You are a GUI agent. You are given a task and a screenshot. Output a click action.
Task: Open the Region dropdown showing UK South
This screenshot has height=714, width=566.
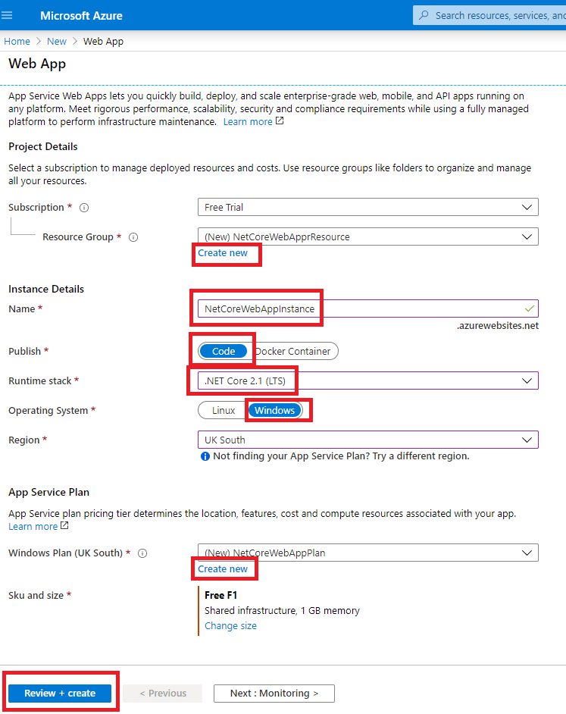click(x=367, y=440)
